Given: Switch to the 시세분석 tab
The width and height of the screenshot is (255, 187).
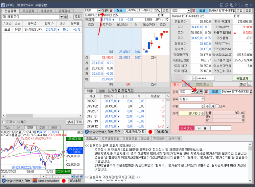Looking at the screenshot, I should point(46,11).
